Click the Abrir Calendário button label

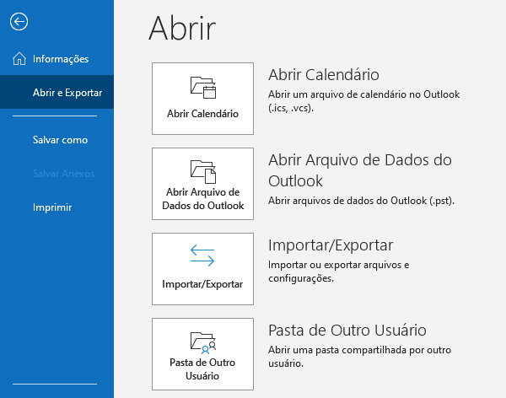202,114
